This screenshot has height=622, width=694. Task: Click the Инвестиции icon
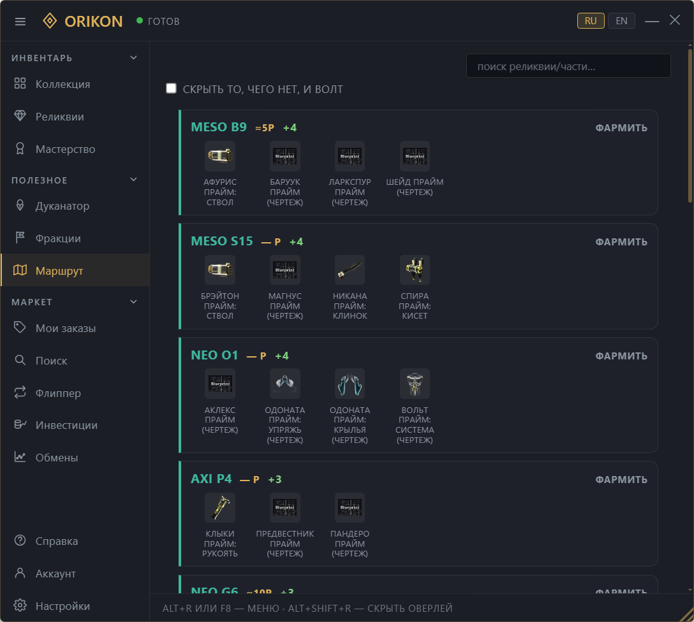[20, 424]
